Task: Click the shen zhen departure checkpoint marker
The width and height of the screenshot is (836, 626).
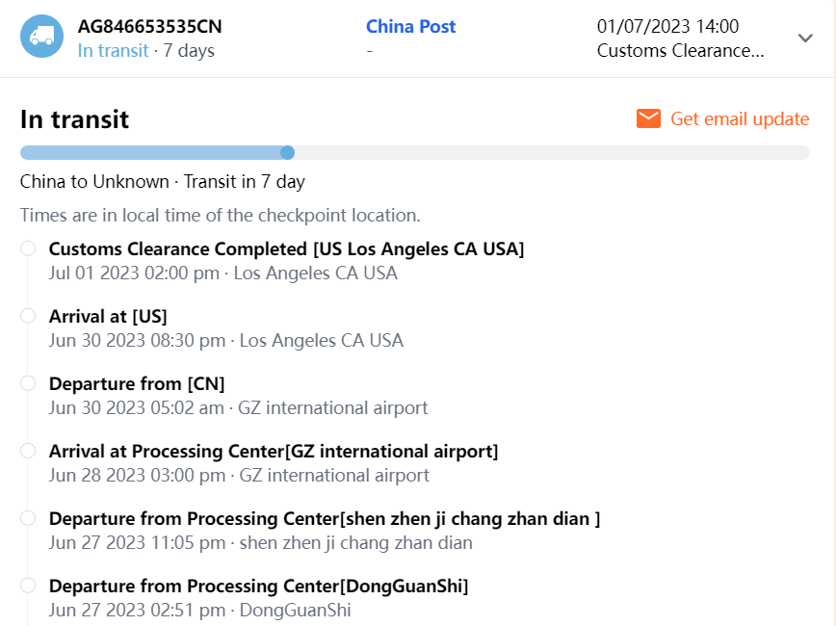Action: point(28,518)
